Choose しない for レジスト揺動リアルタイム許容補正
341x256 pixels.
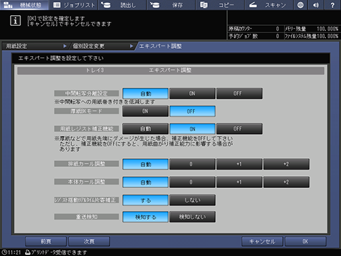pos(193,200)
